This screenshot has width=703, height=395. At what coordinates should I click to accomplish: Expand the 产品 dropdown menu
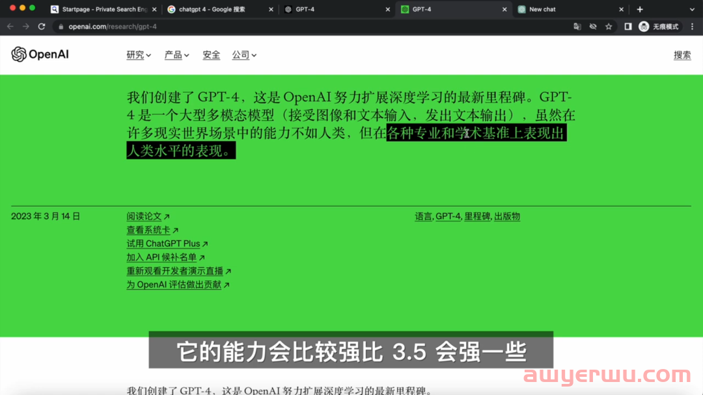tap(176, 55)
